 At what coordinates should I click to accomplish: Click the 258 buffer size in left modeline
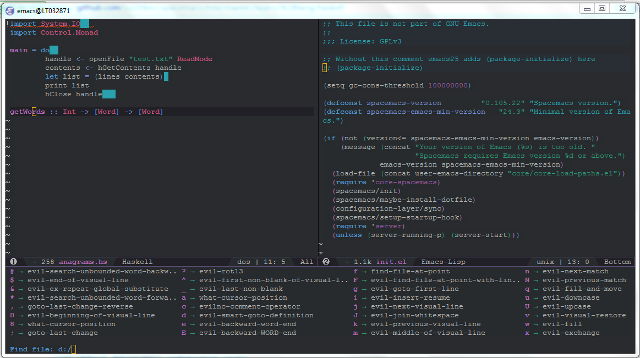pos(48,262)
